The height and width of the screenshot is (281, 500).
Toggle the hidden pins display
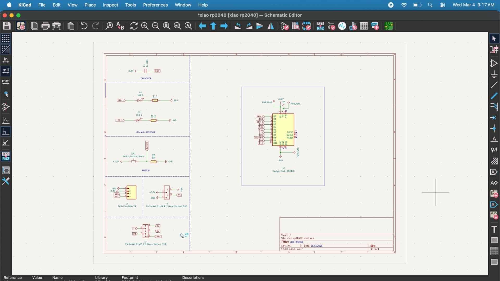(x=6, y=107)
